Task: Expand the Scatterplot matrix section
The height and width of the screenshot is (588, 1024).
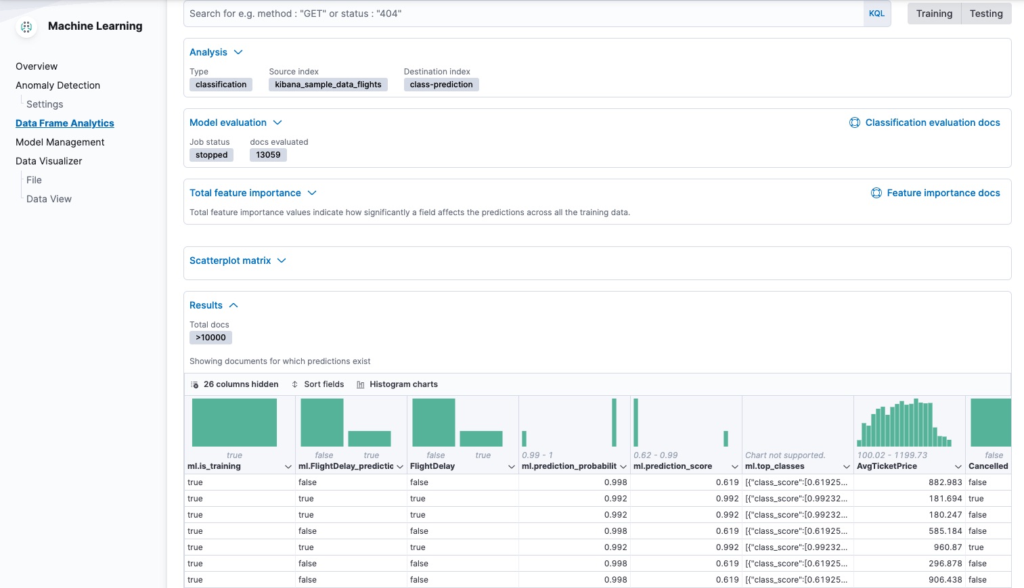Action: (281, 261)
